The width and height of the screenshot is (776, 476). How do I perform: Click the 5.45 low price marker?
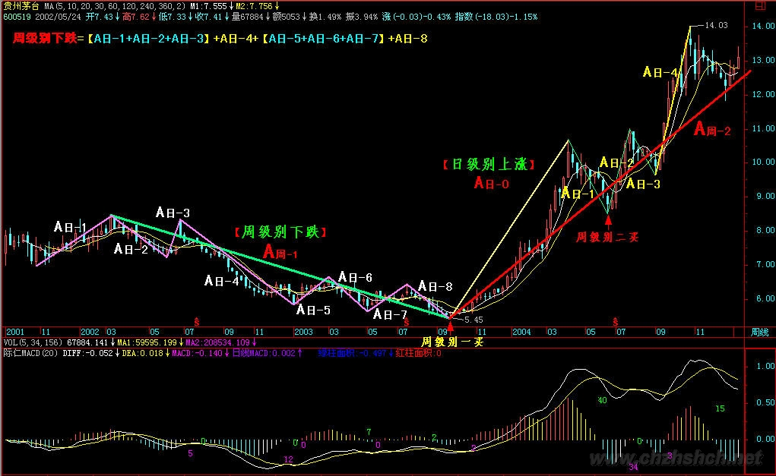tap(474, 320)
